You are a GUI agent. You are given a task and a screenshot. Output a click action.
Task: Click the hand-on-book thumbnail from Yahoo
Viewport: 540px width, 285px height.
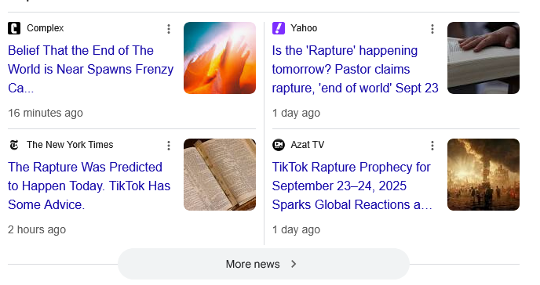click(483, 58)
